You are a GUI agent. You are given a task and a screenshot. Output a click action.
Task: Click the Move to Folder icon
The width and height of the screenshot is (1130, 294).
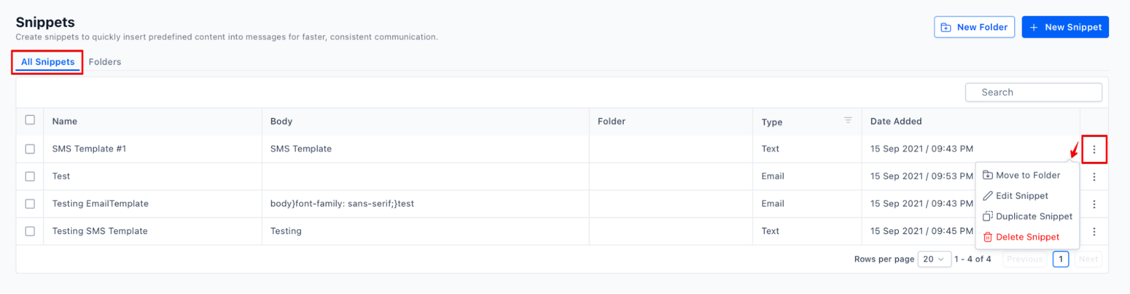pyautogui.click(x=988, y=175)
